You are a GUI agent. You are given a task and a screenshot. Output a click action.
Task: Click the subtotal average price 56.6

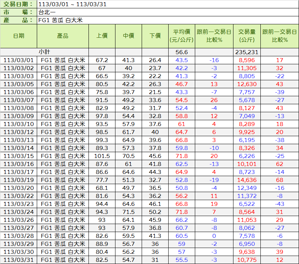point(181,52)
